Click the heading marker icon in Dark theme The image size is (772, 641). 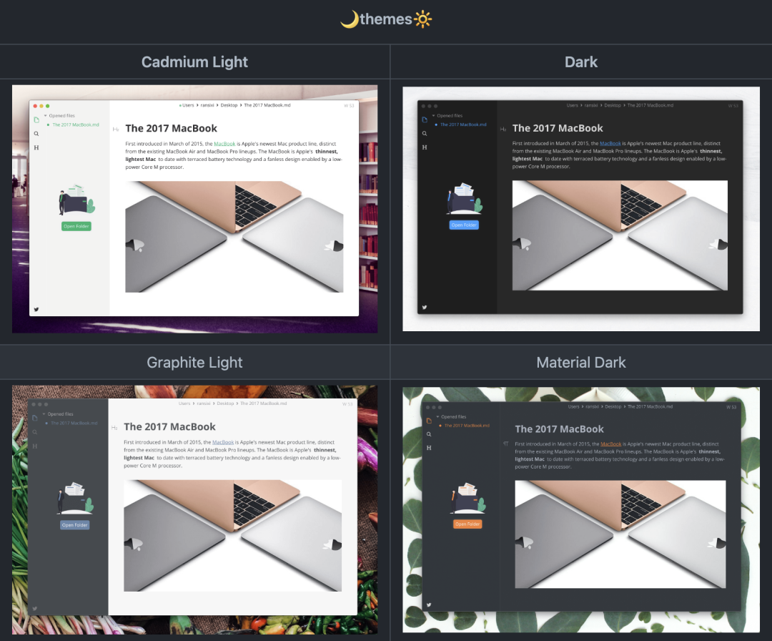point(503,129)
